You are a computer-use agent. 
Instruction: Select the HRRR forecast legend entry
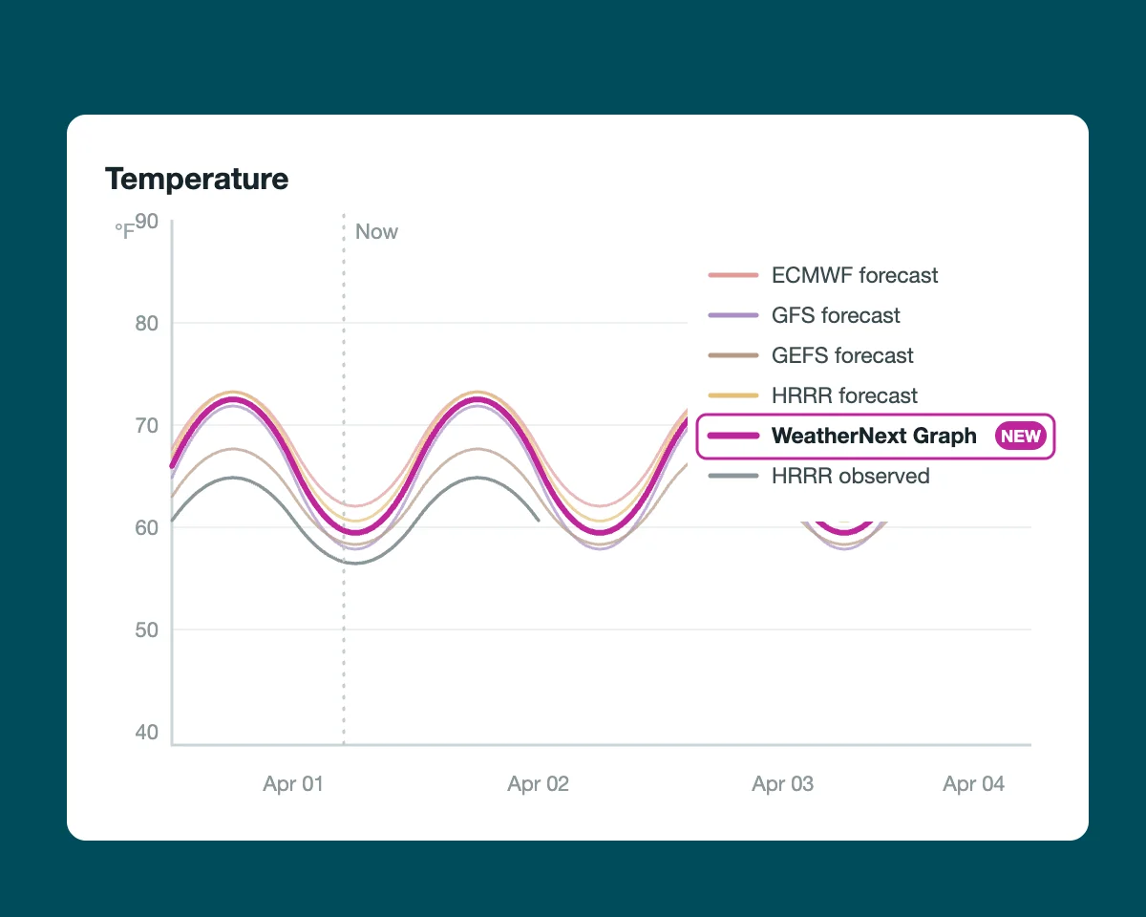(x=813, y=395)
